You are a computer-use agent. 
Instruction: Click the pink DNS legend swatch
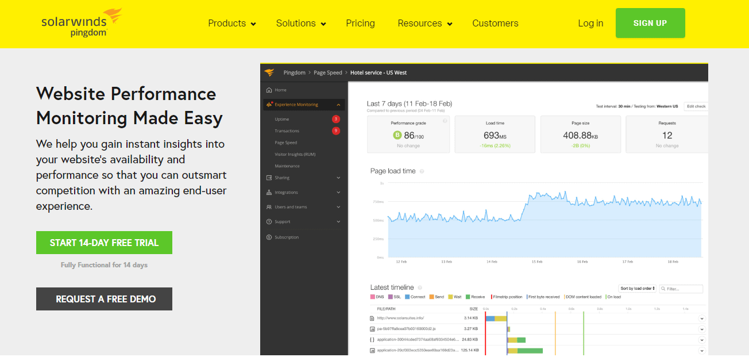pos(372,297)
